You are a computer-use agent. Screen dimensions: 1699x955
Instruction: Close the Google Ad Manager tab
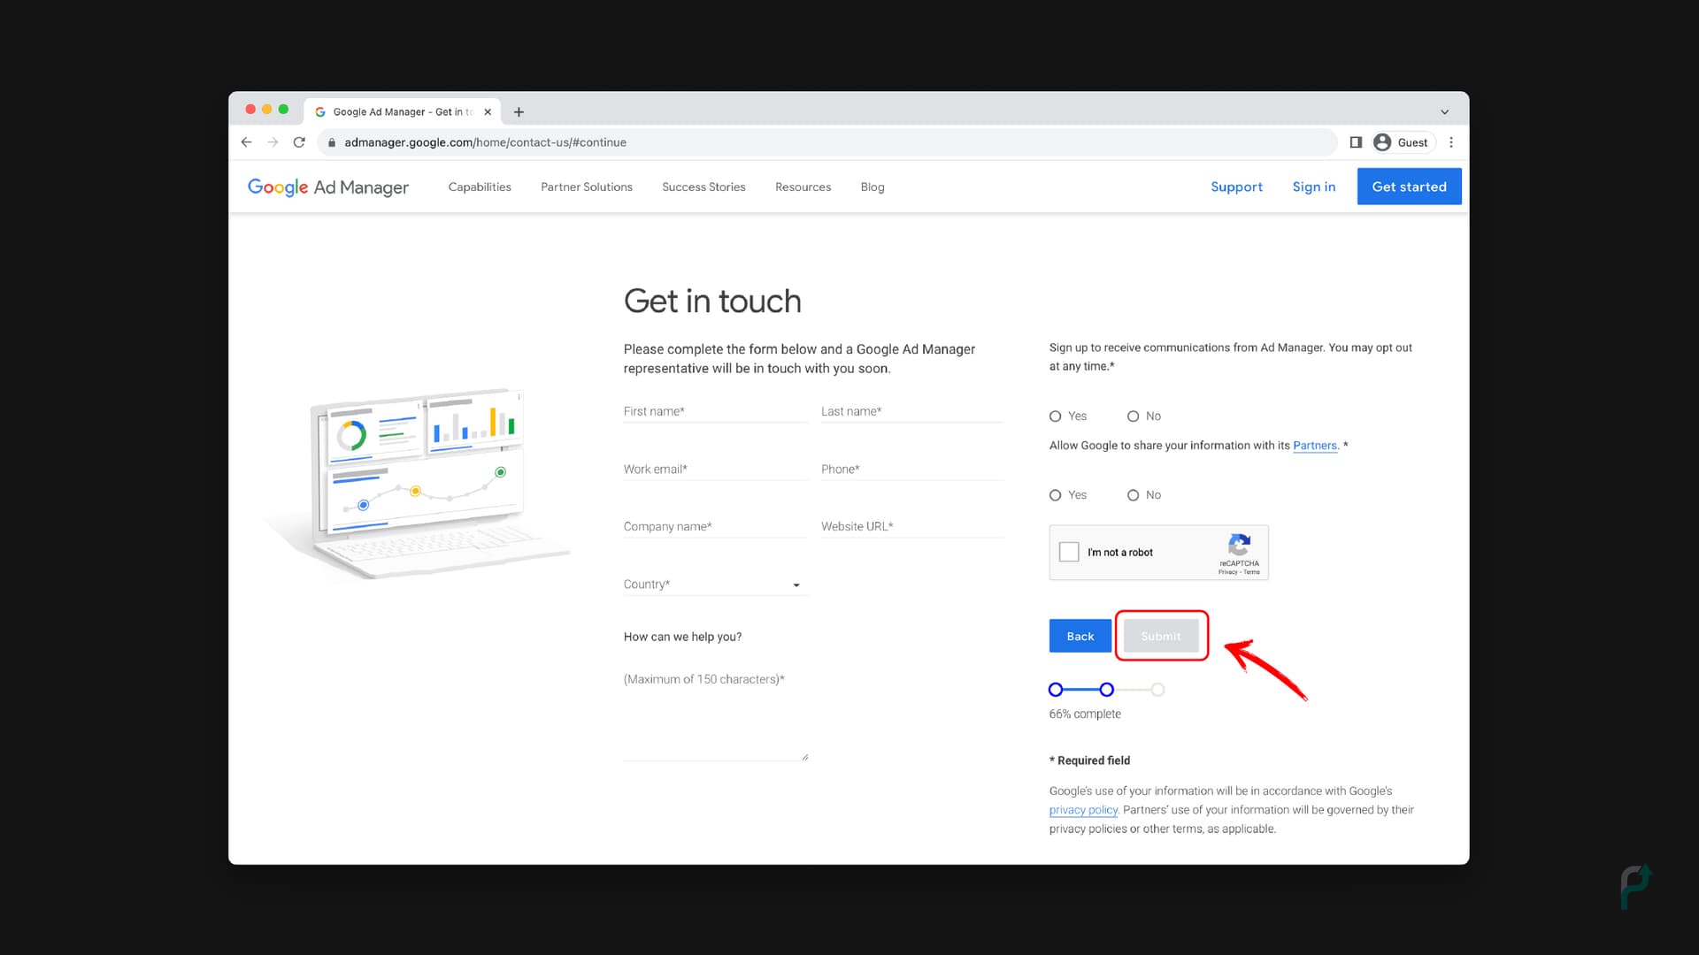(x=488, y=112)
